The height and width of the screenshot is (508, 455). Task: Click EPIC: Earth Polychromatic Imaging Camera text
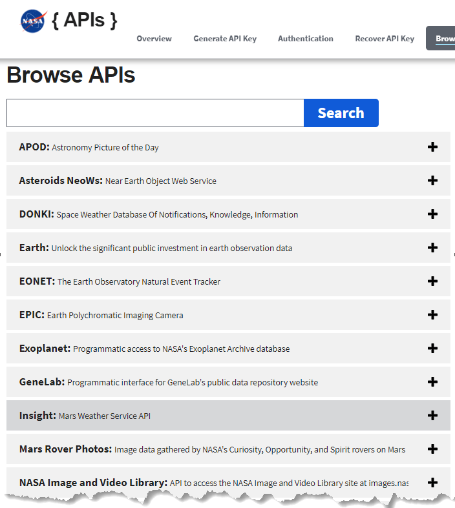pyautogui.click(x=101, y=315)
